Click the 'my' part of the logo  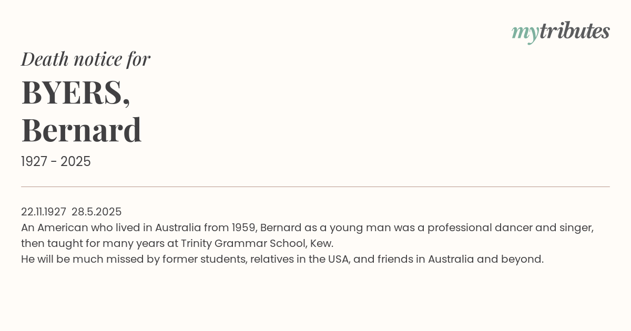[x=525, y=33]
